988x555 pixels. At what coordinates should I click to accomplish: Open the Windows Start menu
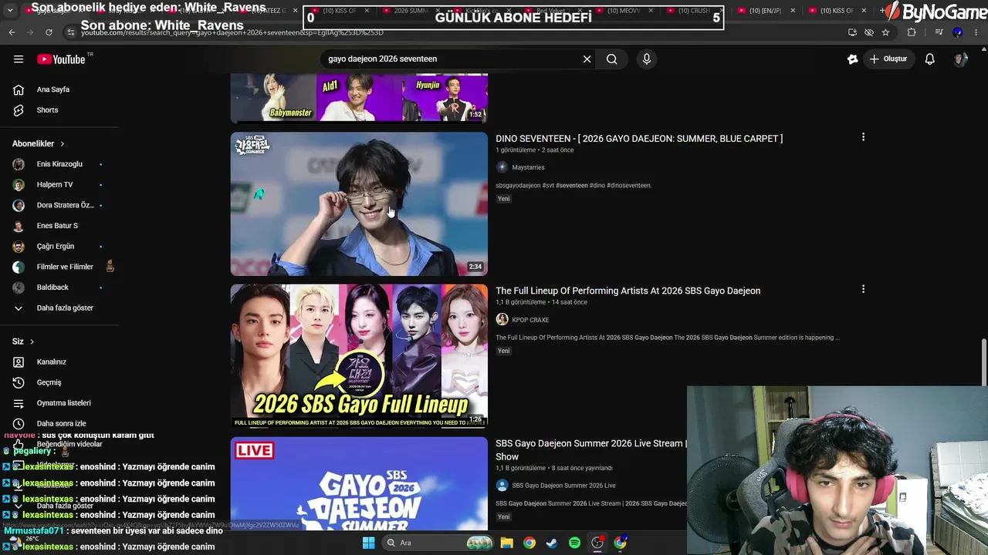369,543
